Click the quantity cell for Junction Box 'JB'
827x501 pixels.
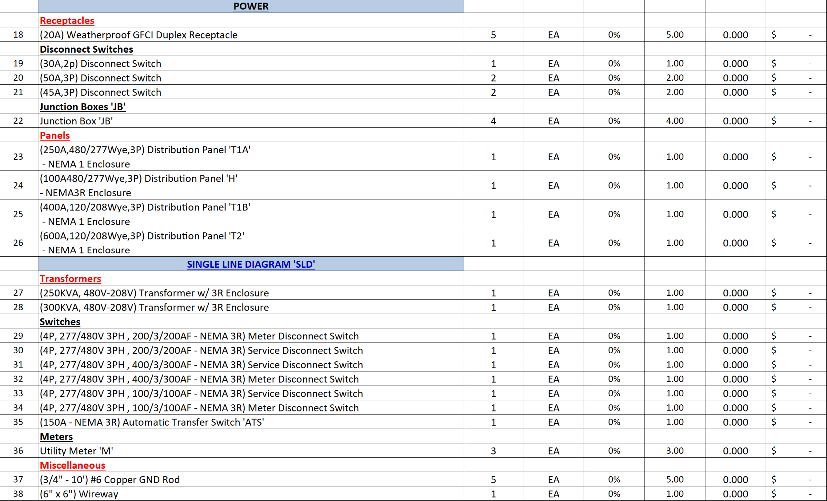tap(493, 121)
